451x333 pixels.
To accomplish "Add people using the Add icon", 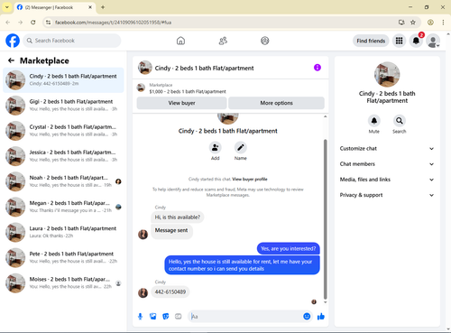I will coord(216,147).
